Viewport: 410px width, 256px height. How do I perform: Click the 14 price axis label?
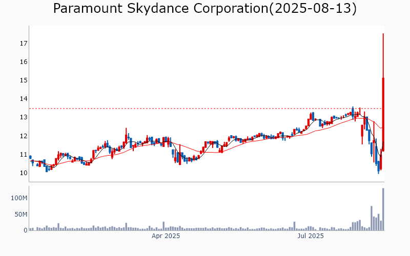23,99
